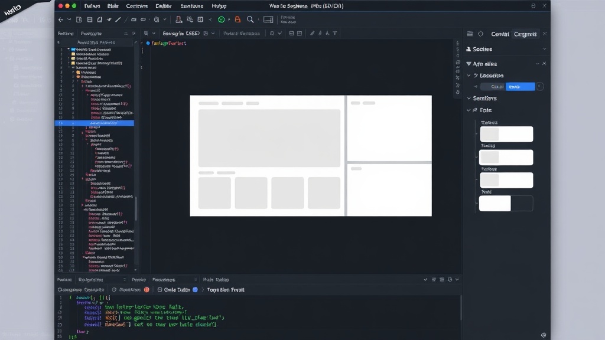The image size is (605, 340).
Task: Click the checkmark icon in the bottom panel toolbar
Action: point(425,279)
